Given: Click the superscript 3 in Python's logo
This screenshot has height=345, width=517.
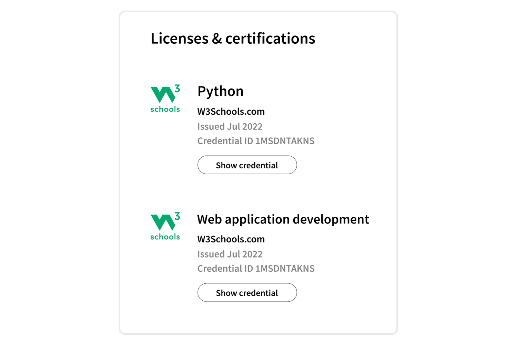Looking at the screenshot, I should (177, 89).
